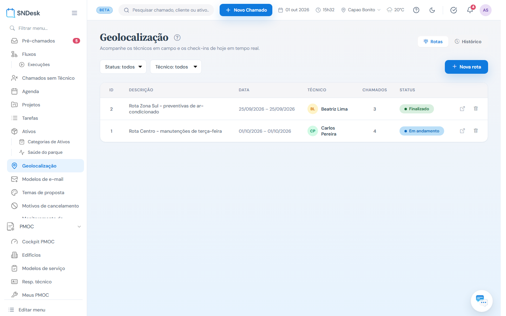506x316 pixels.
Task: Delete Rota Centro row
Action: (x=476, y=131)
